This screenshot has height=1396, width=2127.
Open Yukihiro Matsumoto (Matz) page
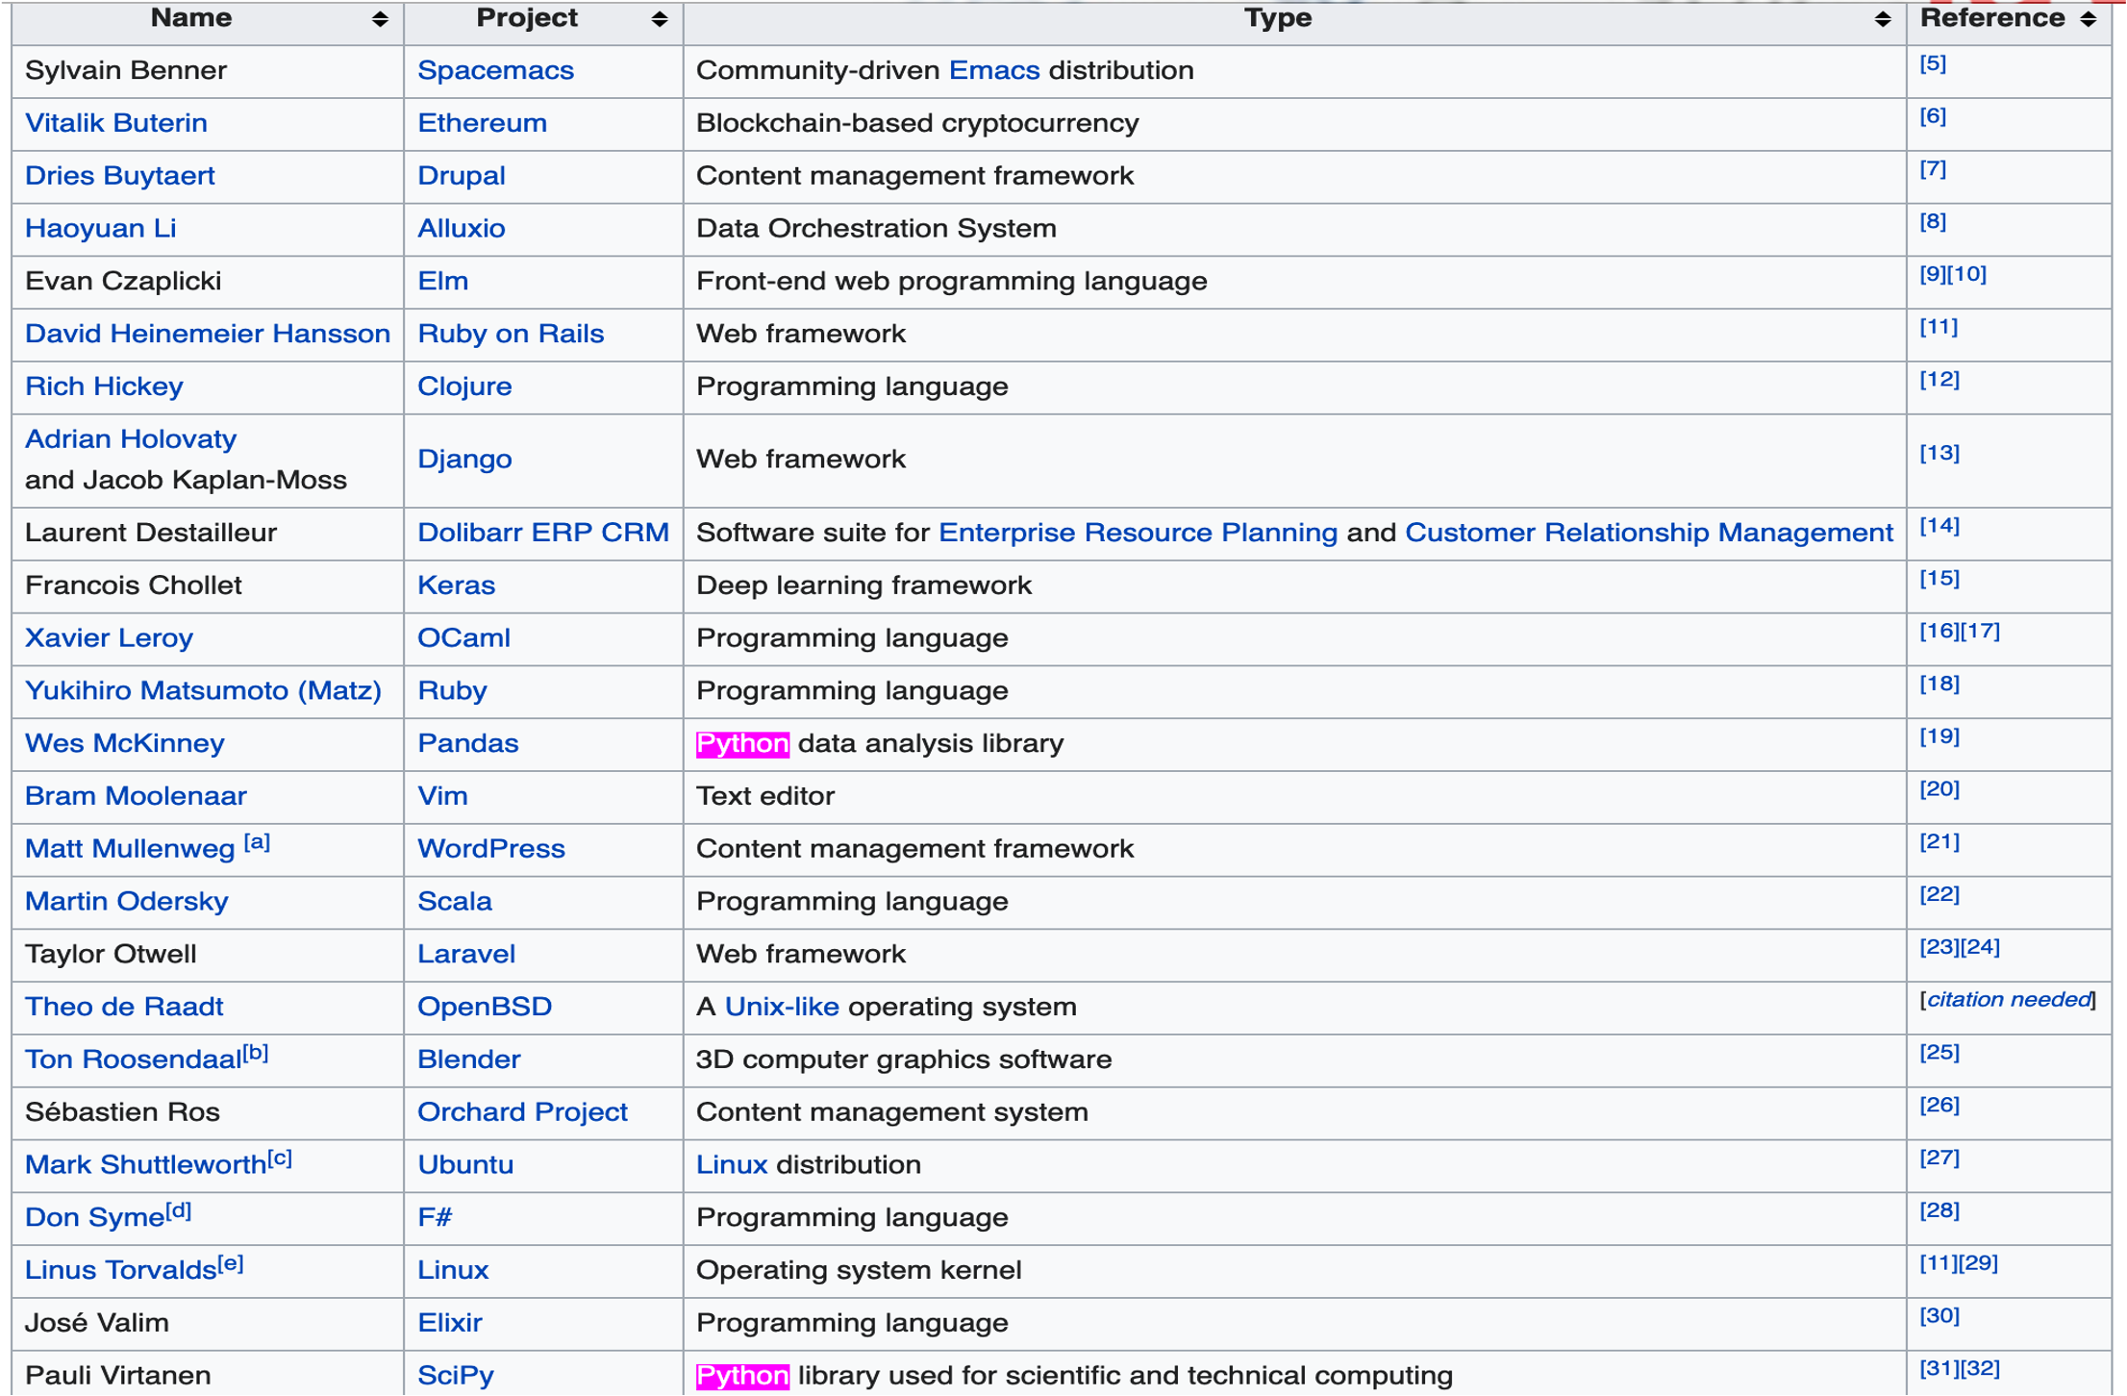click(x=203, y=691)
